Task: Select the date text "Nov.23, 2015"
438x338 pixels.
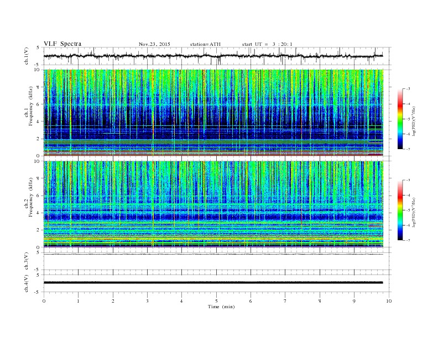Action: click(x=154, y=44)
